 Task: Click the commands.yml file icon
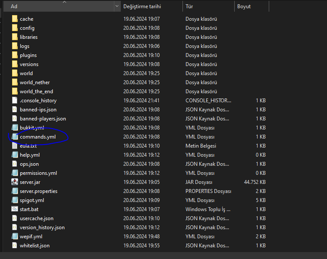(x=15, y=137)
